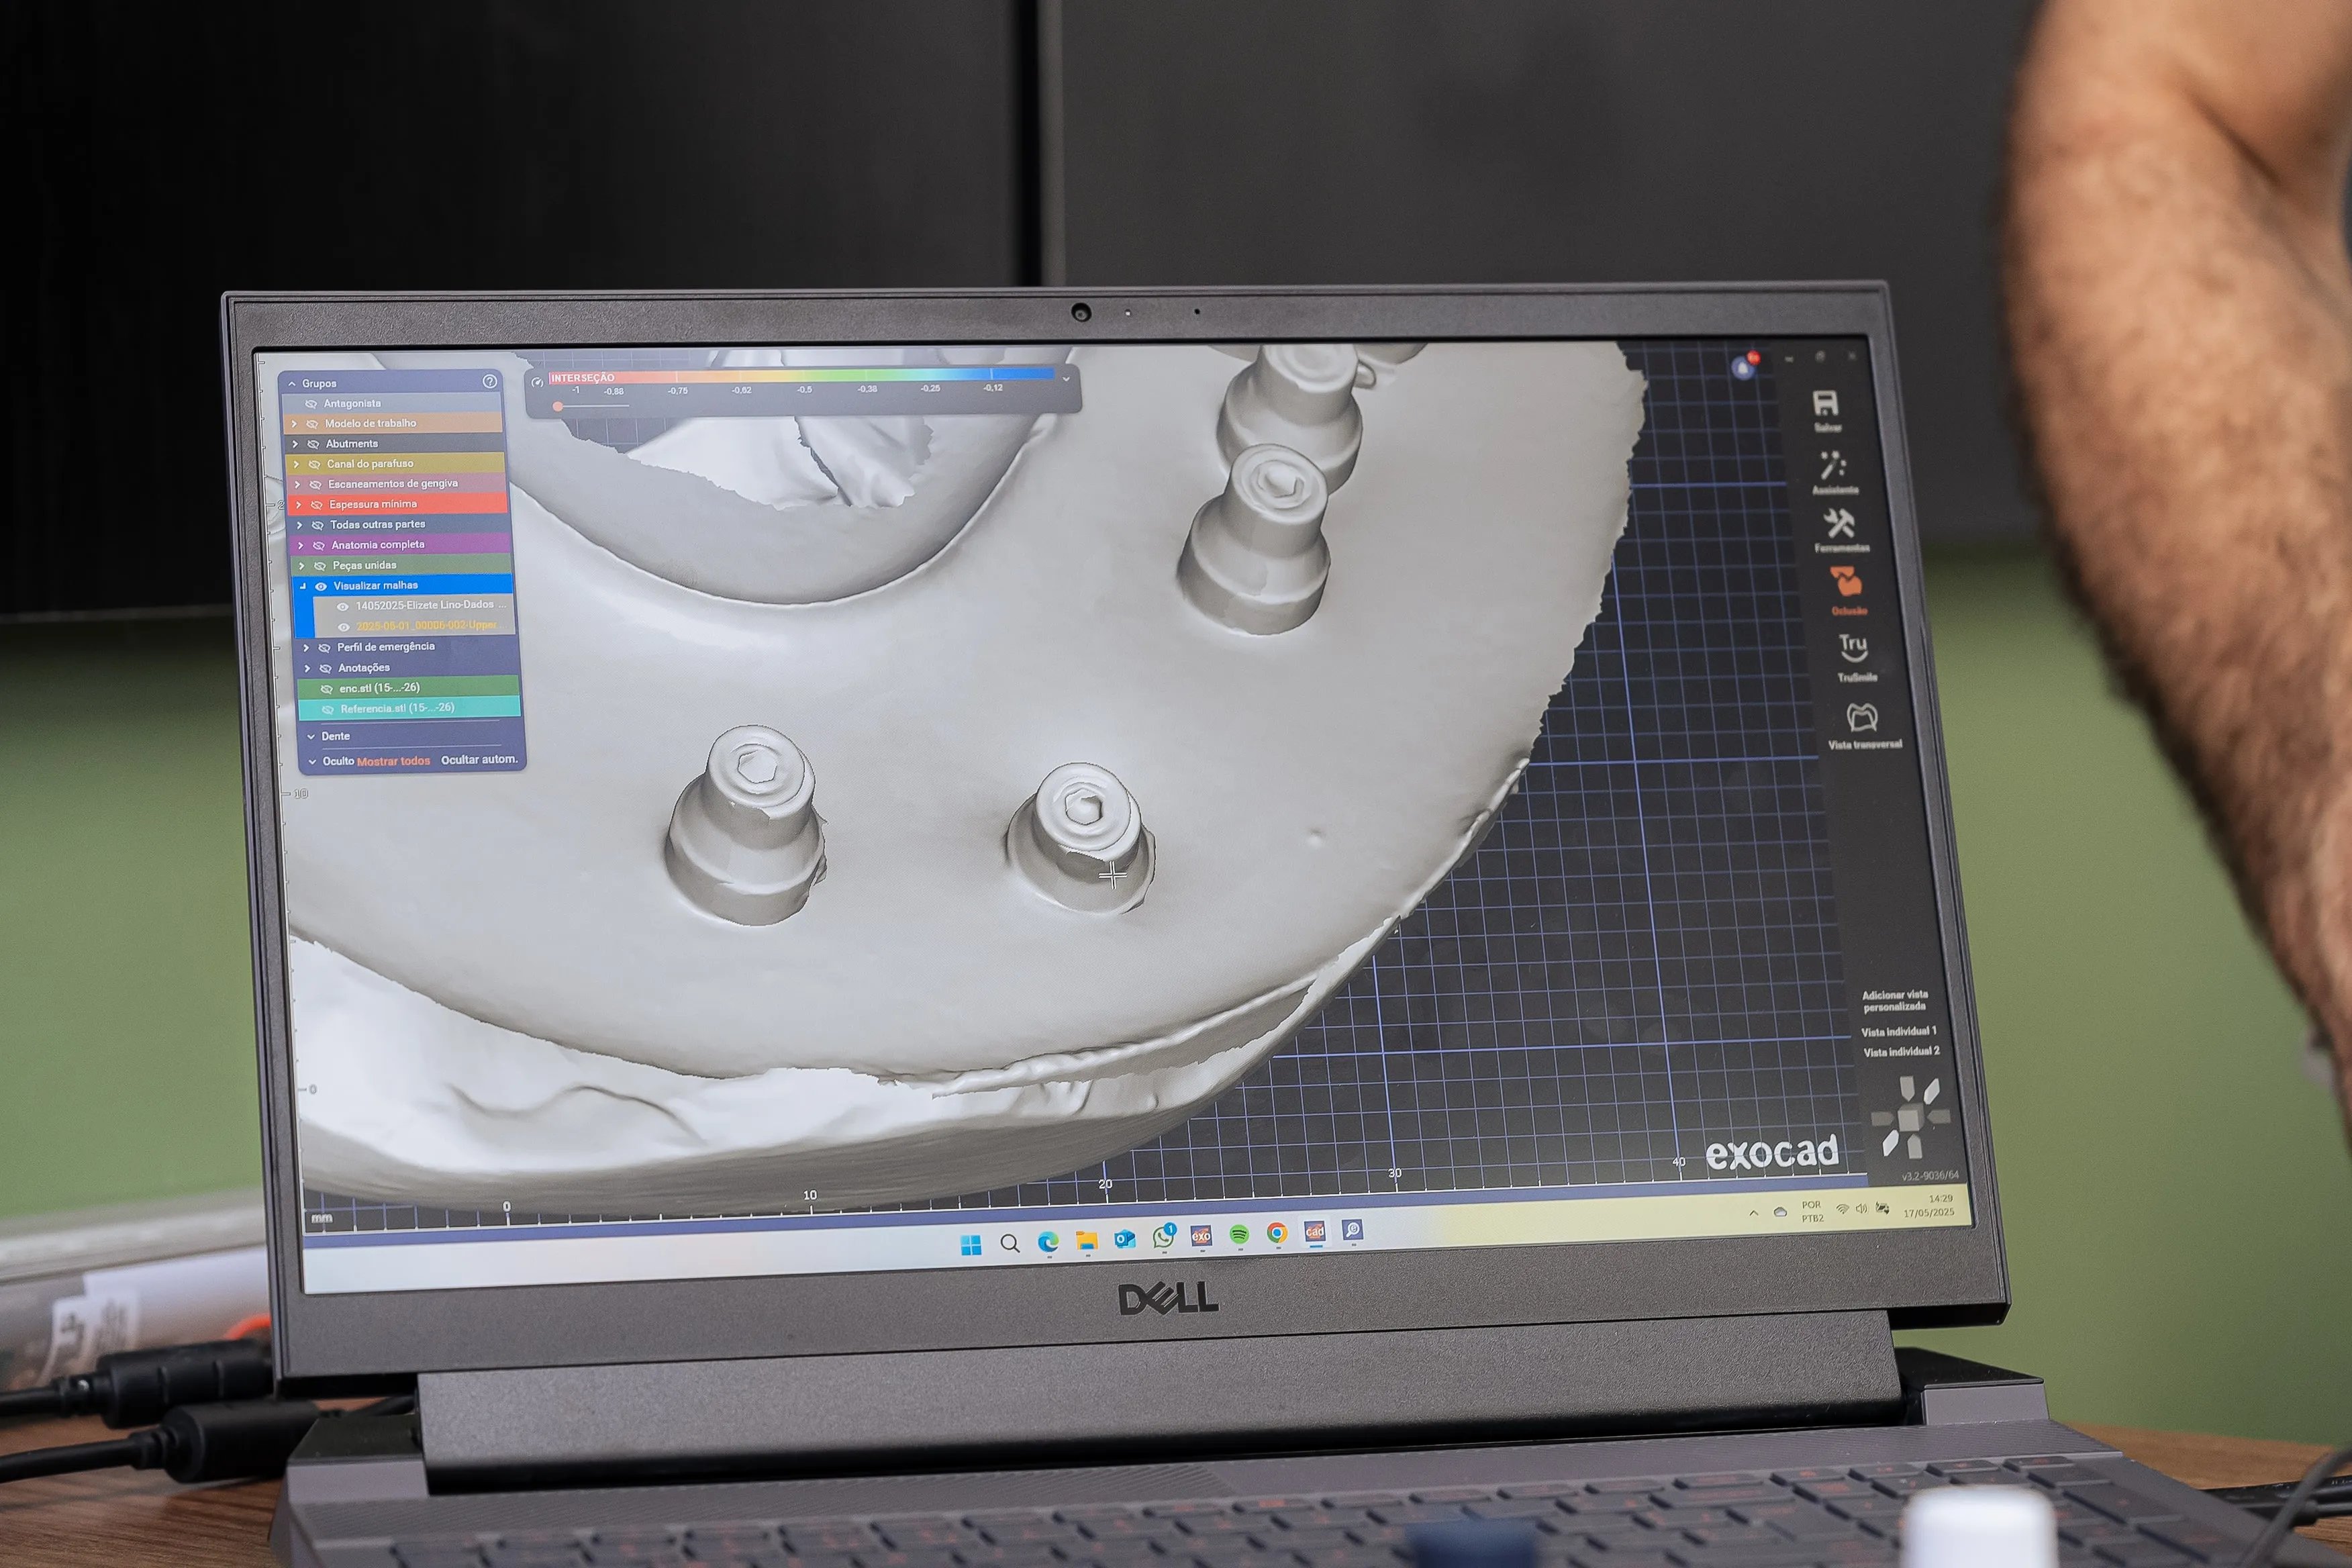Image resolution: width=2352 pixels, height=1568 pixels.
Task: Click Ocultar autom. button
Action: (x=479, y=760)
